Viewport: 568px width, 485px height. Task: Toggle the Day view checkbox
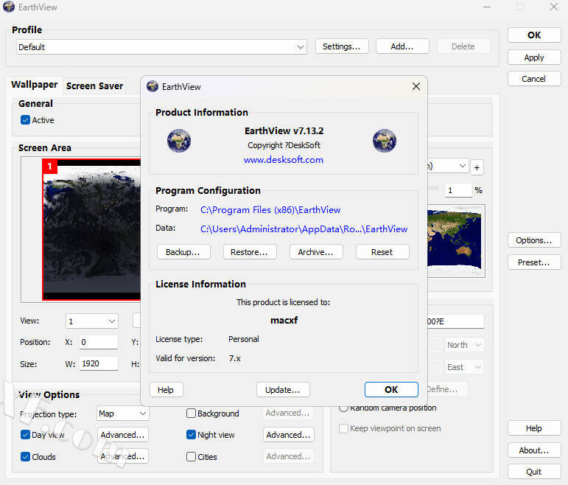tap(25, 435)
